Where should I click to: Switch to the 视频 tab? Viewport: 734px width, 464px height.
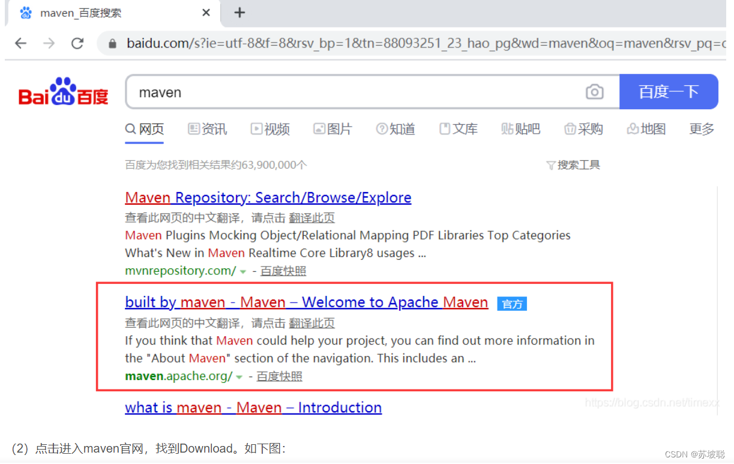pos(270,129)
